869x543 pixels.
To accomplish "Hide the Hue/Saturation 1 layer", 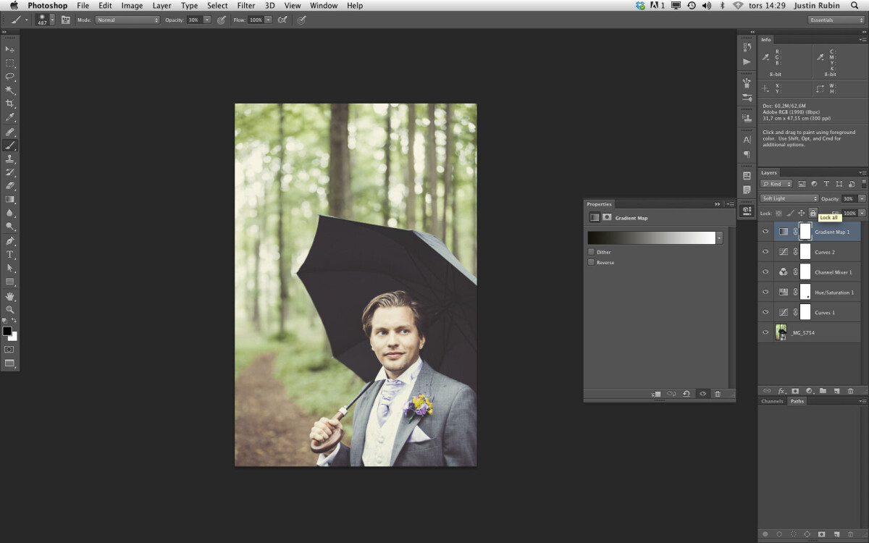I will pos(765,292).
